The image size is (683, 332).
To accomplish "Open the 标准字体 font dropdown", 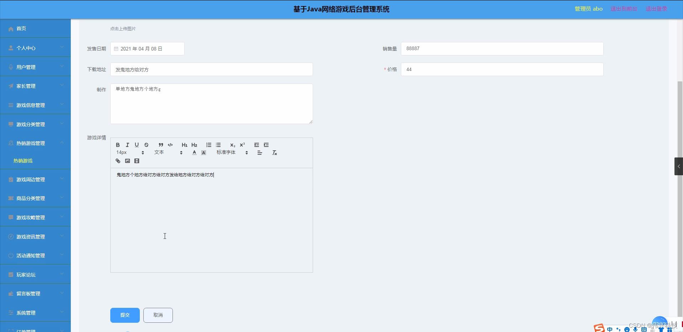I will pos(232,152).
